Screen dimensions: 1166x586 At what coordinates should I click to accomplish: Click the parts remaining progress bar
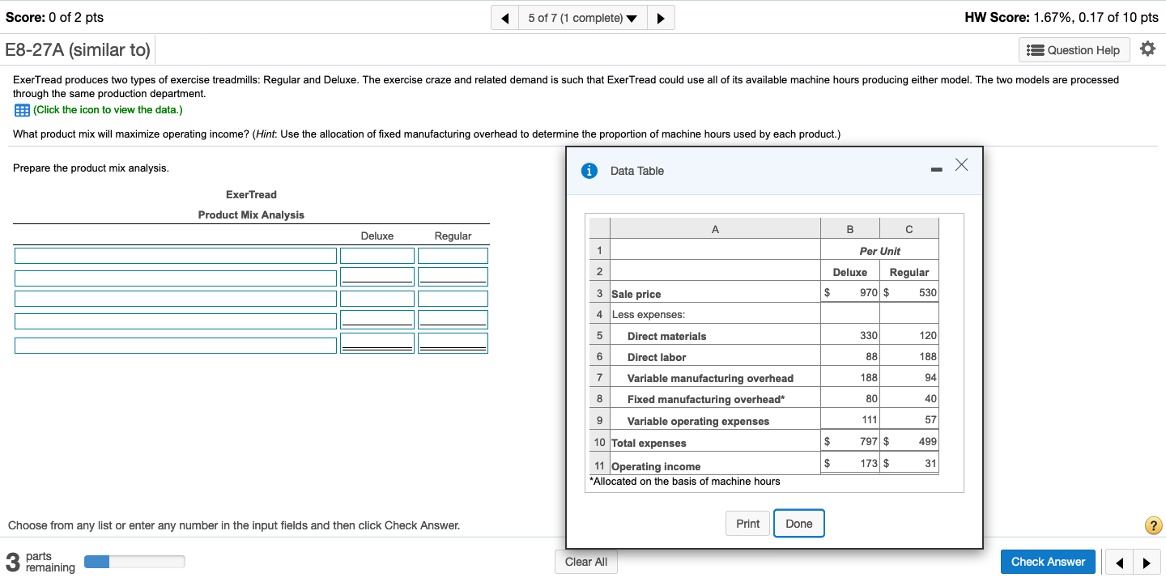(x=134, y=562)
